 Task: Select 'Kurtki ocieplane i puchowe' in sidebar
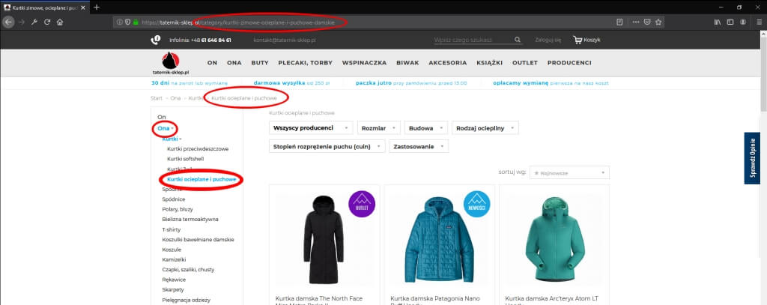coord(201,180)
